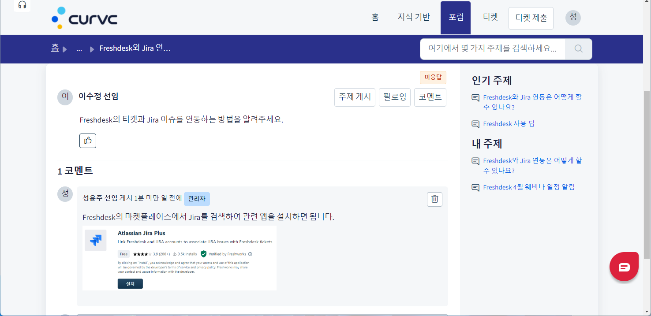Open 지식 기반 navigation item
The width and height of the screenshot is (651, 316).
tap(414, 17)
